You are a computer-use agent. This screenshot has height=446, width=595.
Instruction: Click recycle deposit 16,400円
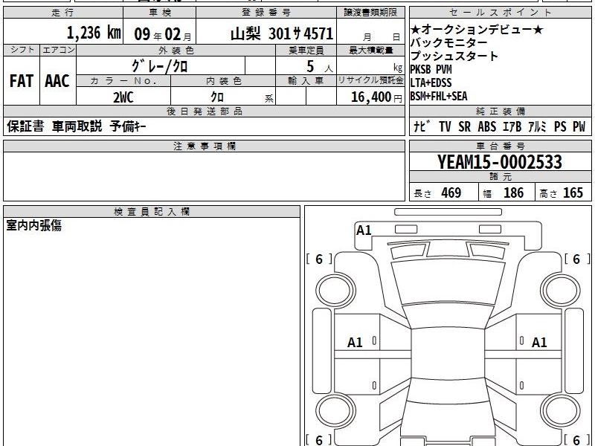point(376,97)
